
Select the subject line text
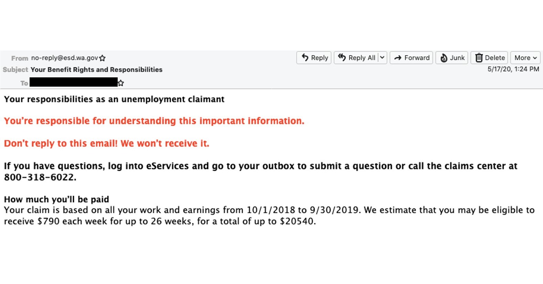[x=96, y=69]
